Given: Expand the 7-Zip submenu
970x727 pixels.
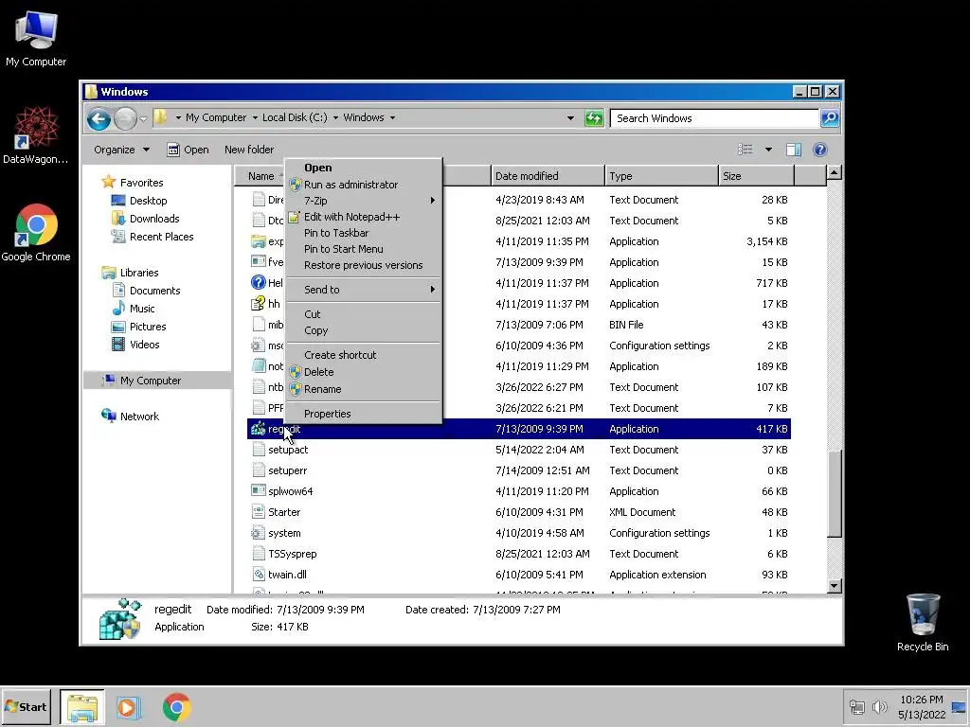Looking at the screenshot, I should click(363, 201).
